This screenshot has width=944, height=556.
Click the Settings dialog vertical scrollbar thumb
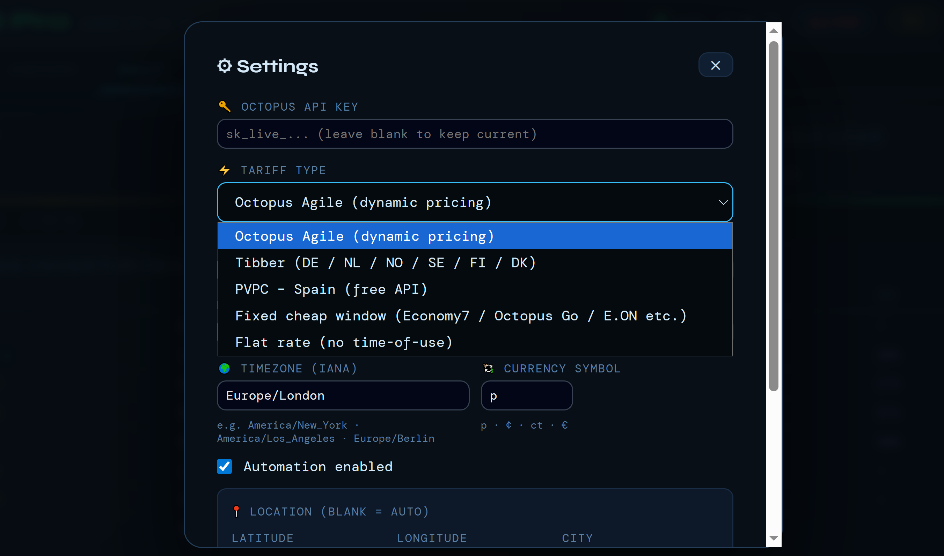pos(774,216)
